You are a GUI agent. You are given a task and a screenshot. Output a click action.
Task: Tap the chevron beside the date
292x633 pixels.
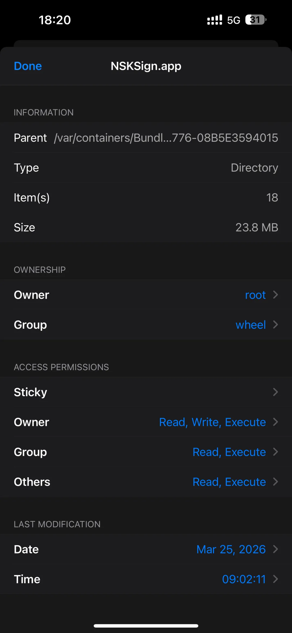(276, 549)
